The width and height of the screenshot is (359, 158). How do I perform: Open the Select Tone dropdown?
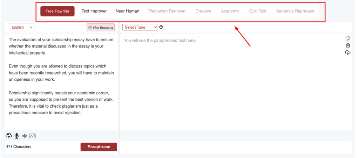(x=140, y=27)
